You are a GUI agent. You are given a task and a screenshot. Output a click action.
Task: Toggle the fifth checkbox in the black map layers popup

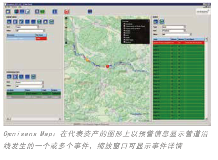(x=124, y=33)
